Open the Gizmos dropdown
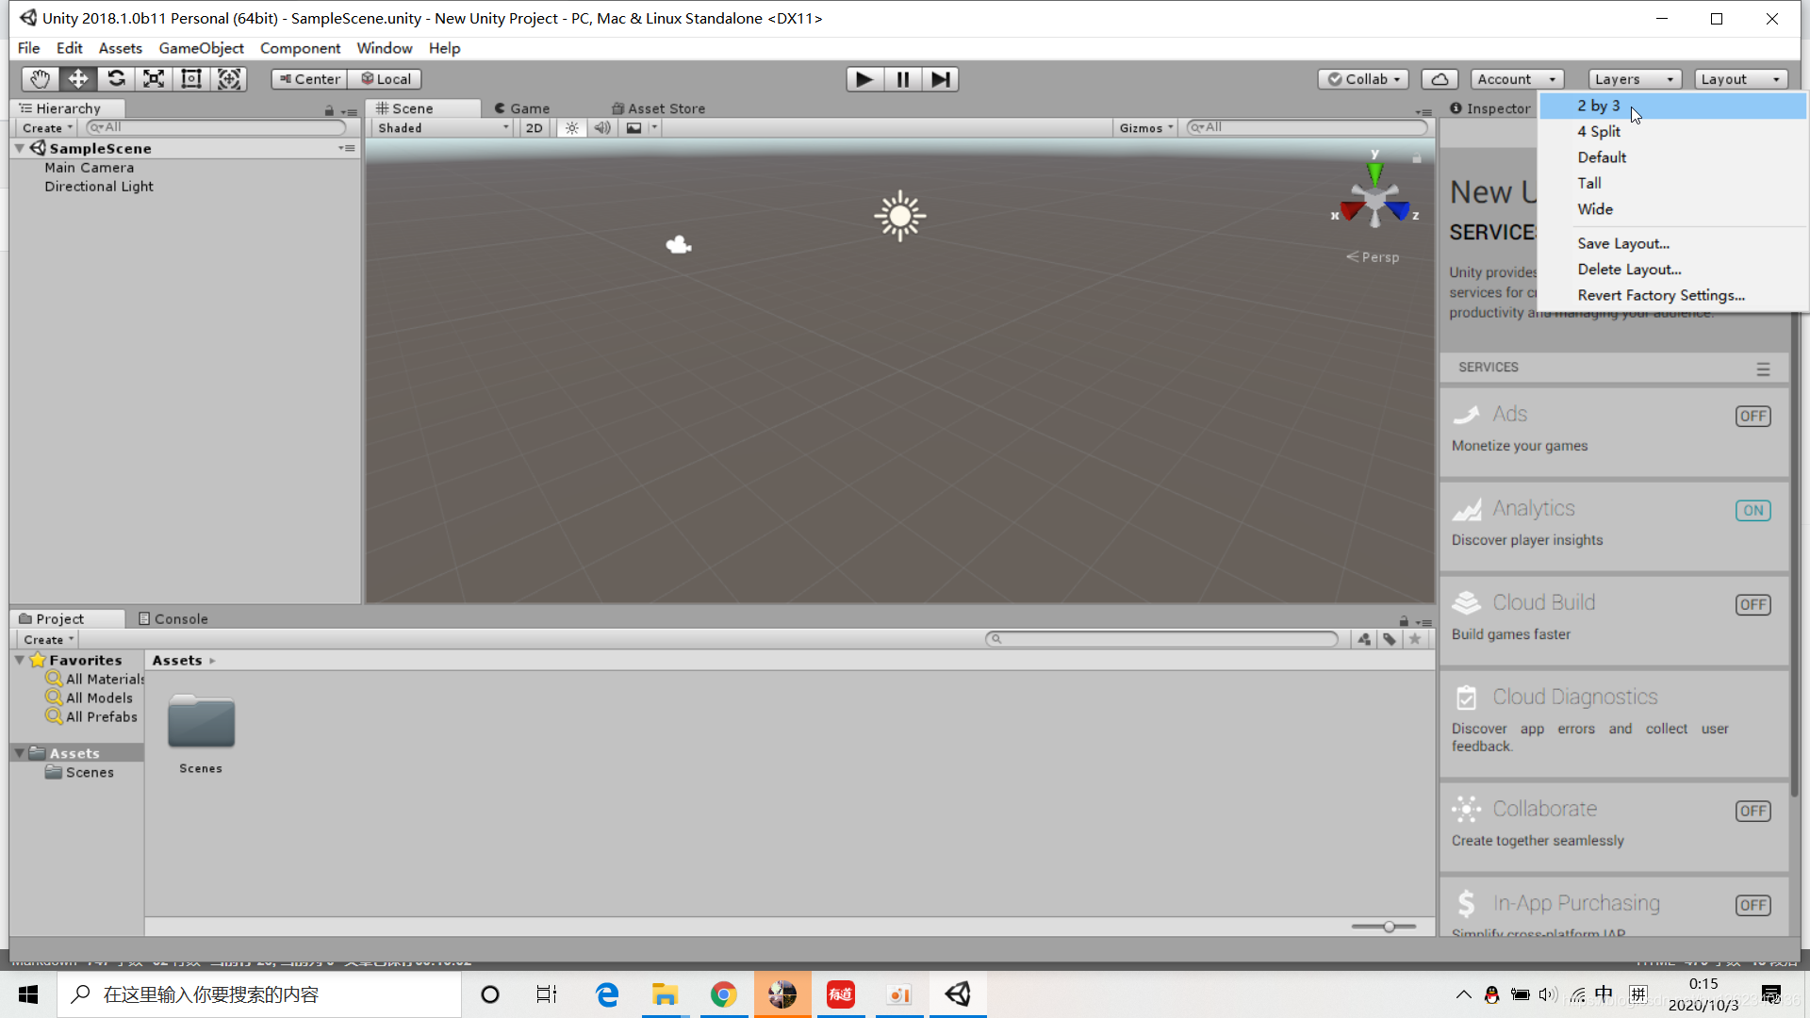Viewport: 1810px width, 1018px height. click(1145, 128)
